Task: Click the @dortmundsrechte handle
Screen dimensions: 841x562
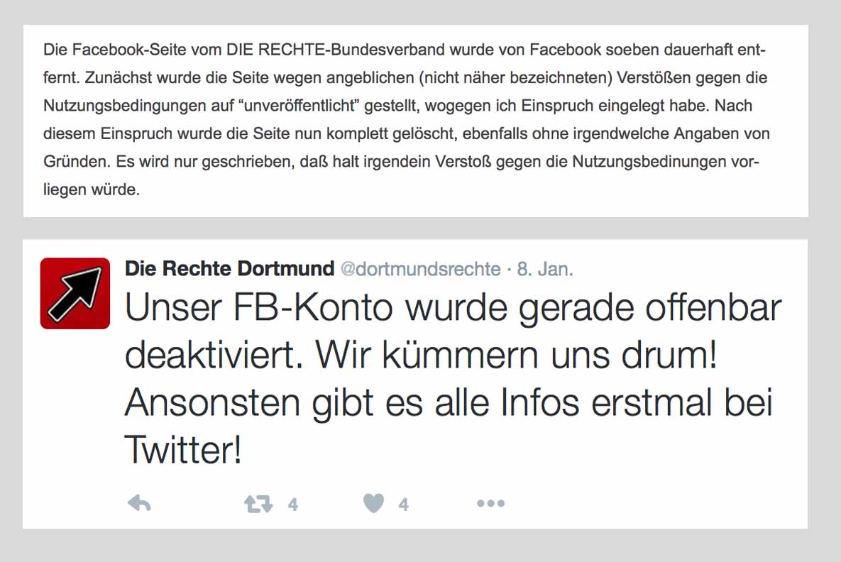Action: click(x=420, y=269)
